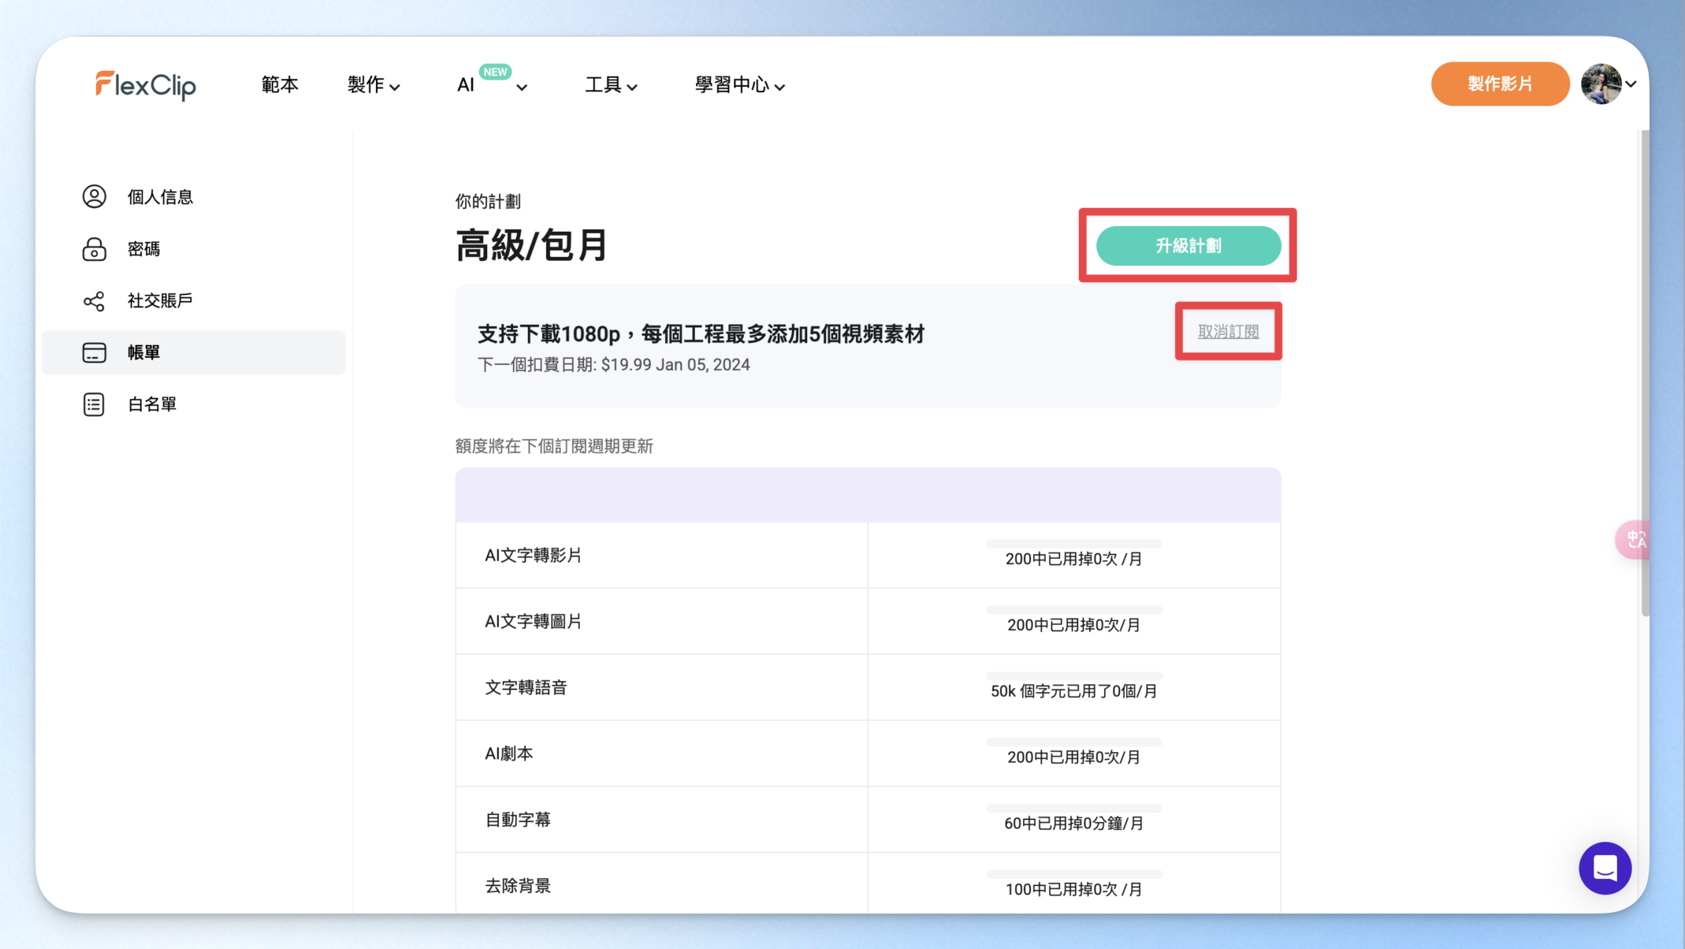Open the 範本 menu item
This screenshot has width=1685, height=949.
click(280, 84)
